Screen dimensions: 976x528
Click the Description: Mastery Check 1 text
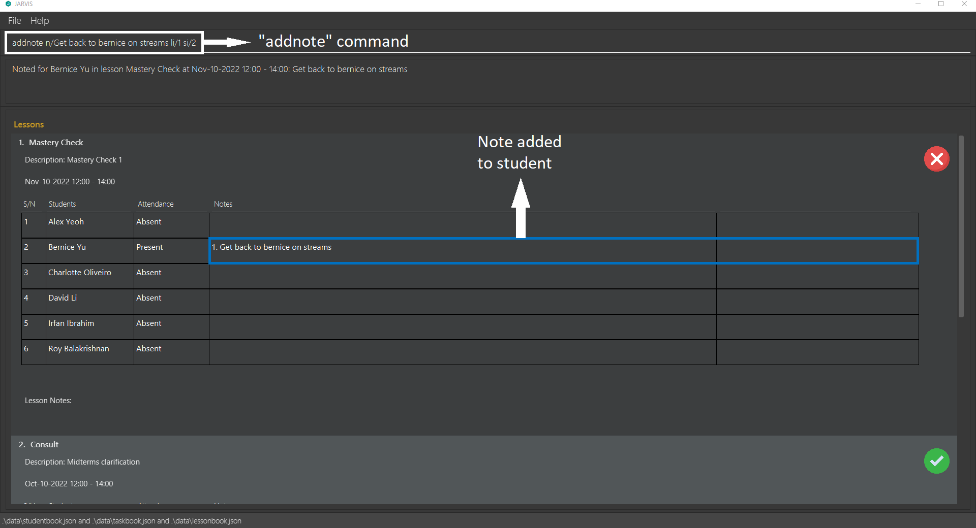[x=73, y=160]
